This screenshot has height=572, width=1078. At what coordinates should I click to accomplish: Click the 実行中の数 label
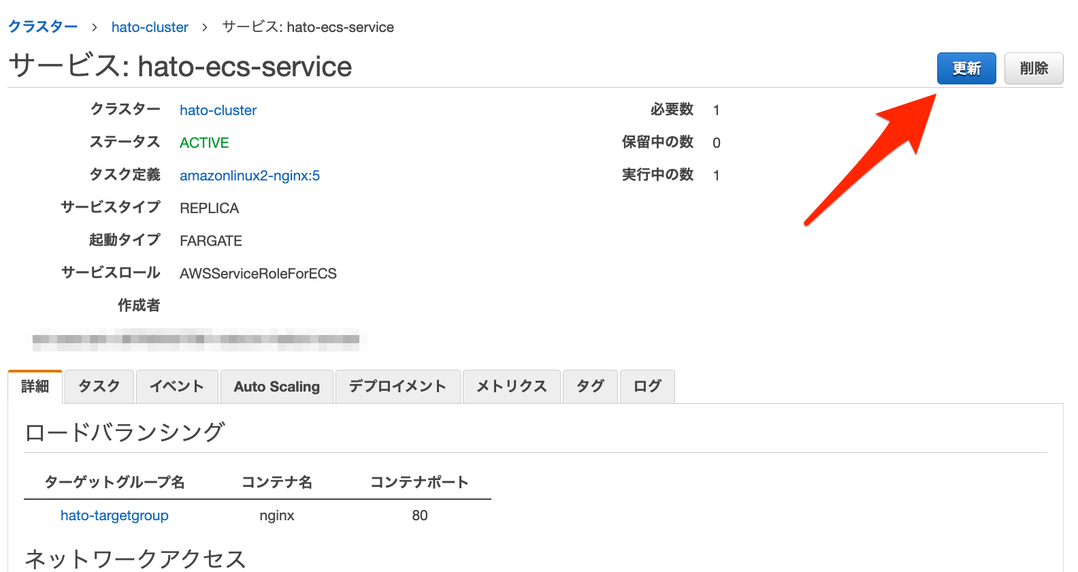point(657,174)
